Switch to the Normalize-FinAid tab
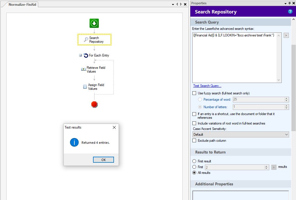The image size is (296, 200). 22,5
